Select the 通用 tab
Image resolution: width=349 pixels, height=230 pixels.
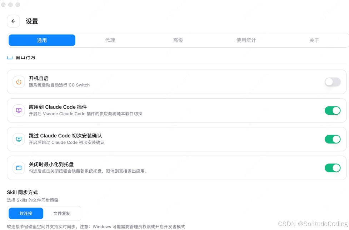pos(42,40)
